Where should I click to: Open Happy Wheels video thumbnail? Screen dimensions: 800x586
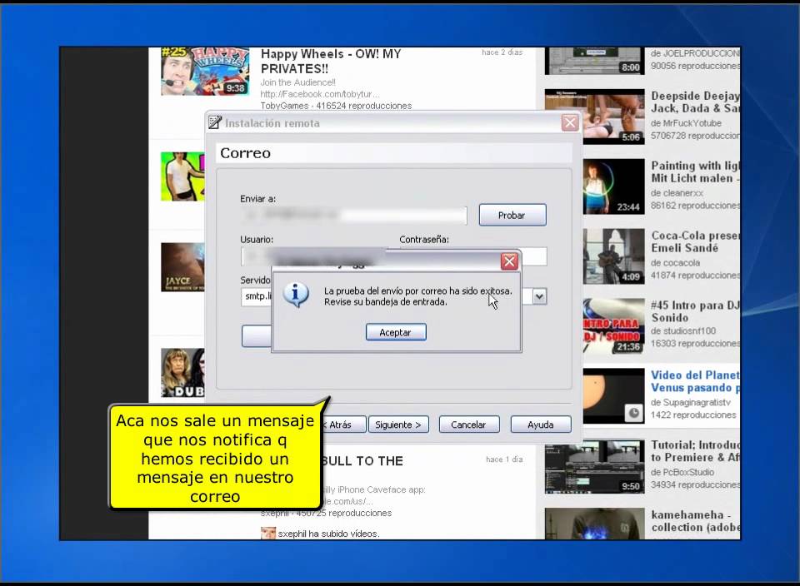(x=205, y=72)
